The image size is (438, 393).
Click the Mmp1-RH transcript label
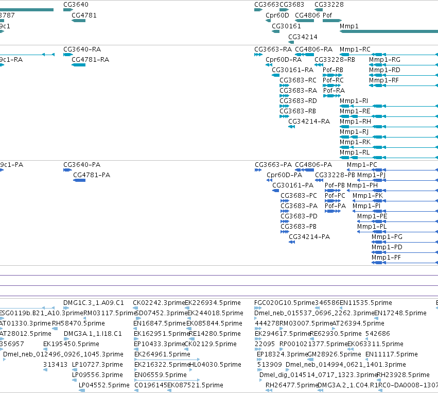[355, 122]
